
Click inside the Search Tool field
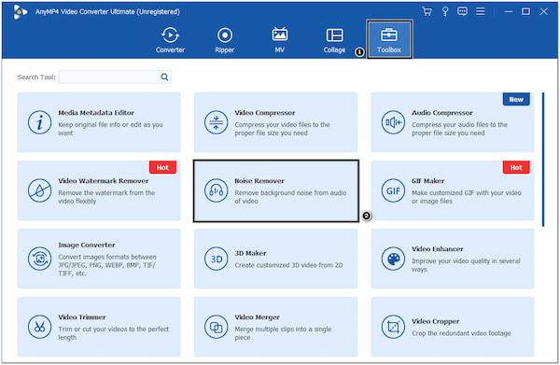click(115, 77)
